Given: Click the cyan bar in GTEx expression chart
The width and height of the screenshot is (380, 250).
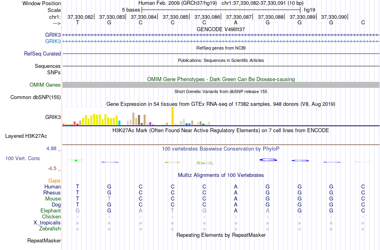Looking at the screenshot, I should [119, 123].
